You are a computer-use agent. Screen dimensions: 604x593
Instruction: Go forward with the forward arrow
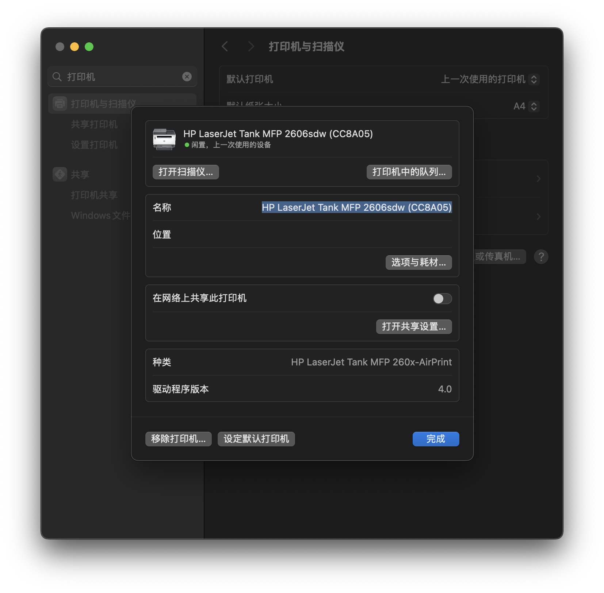[x=251, y=46]
